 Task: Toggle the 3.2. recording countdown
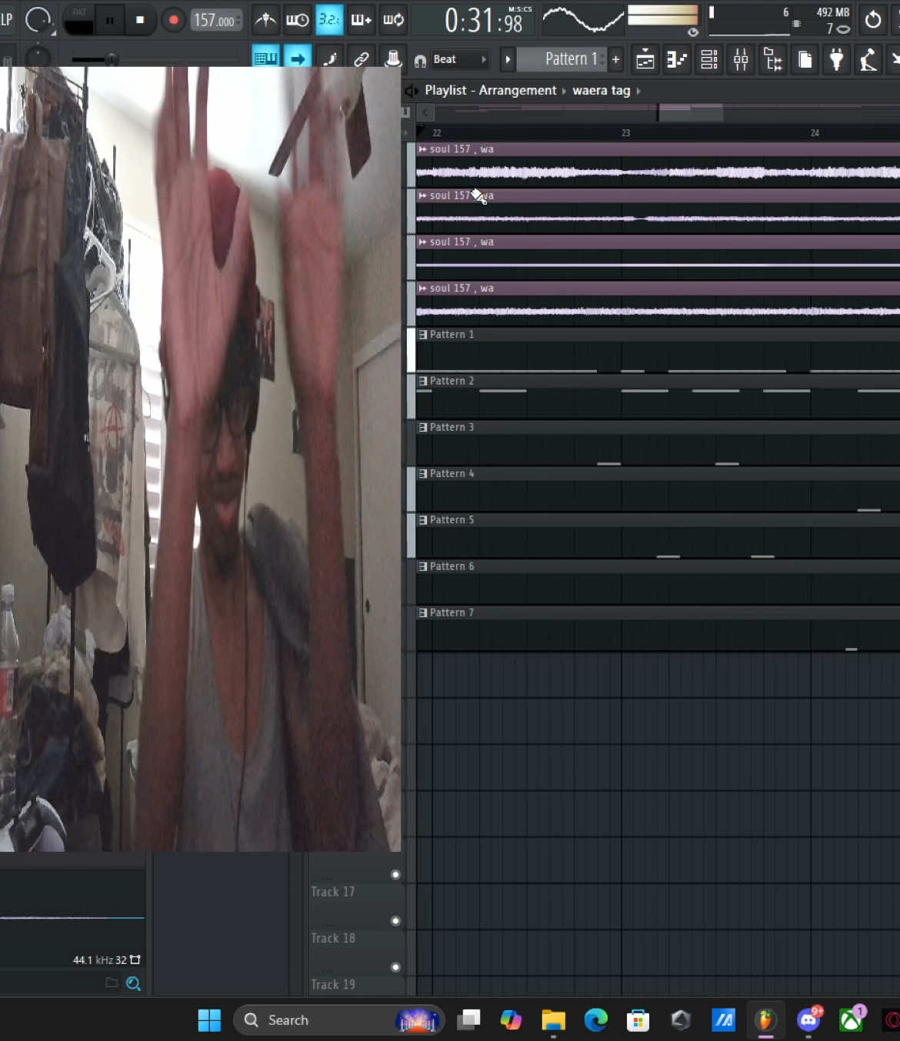click(x=329, y=20)
